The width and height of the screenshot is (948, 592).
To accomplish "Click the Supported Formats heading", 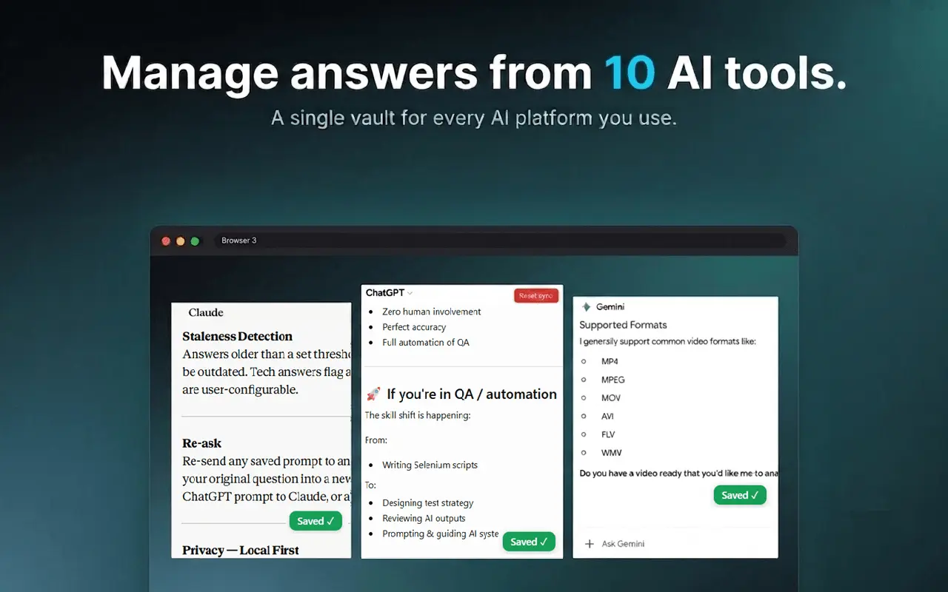I will click(x=623, y=325).
